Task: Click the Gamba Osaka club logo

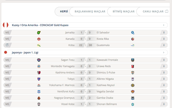Action: [x=133, y=98]
